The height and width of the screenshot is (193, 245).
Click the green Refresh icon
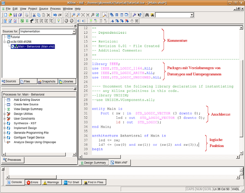(x=98, y=15)
